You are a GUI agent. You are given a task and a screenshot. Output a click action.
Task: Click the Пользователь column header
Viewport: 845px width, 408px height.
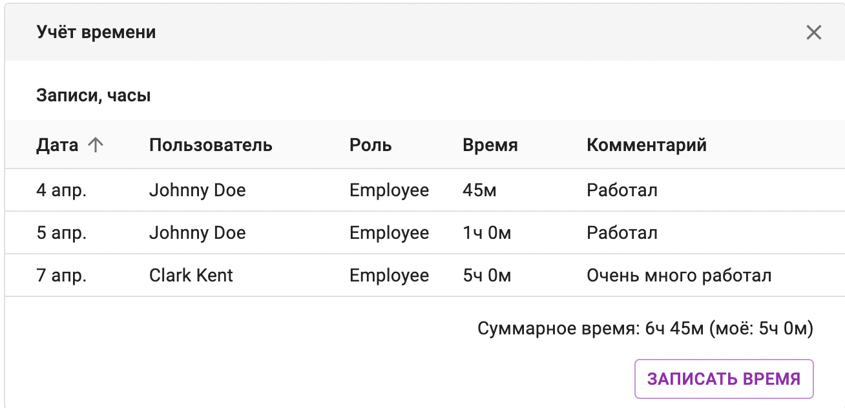coord(211,145)
